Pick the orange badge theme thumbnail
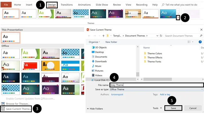 [x=50, y=66]
